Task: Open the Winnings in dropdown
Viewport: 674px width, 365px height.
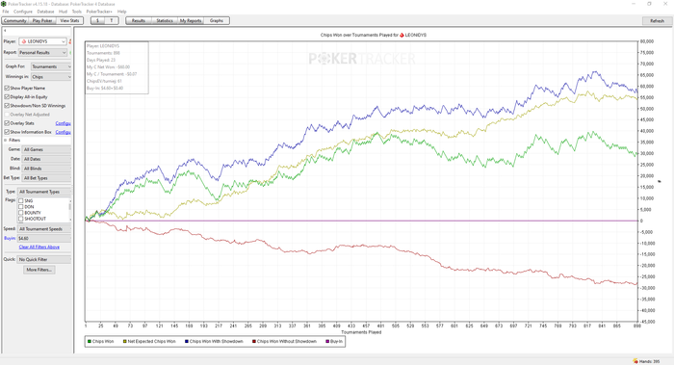Action: pyautogui.click(x=51, y=77)
